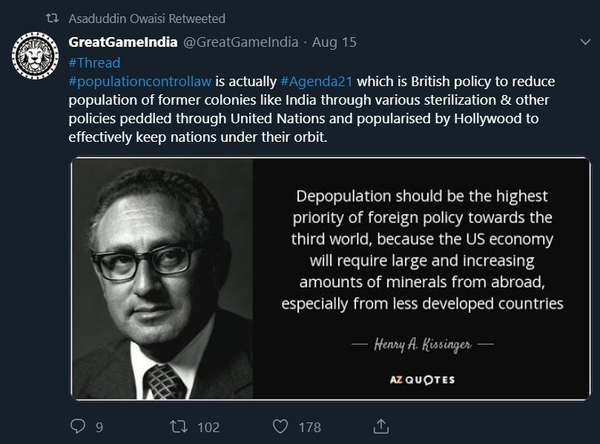Click the tweet body text
Screen dimensions: 600x444
311,110
